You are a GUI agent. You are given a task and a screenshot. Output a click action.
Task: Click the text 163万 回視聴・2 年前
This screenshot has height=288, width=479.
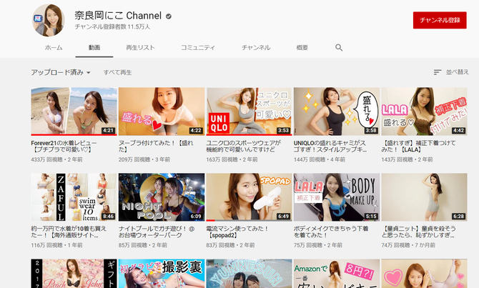click(232, 159)
